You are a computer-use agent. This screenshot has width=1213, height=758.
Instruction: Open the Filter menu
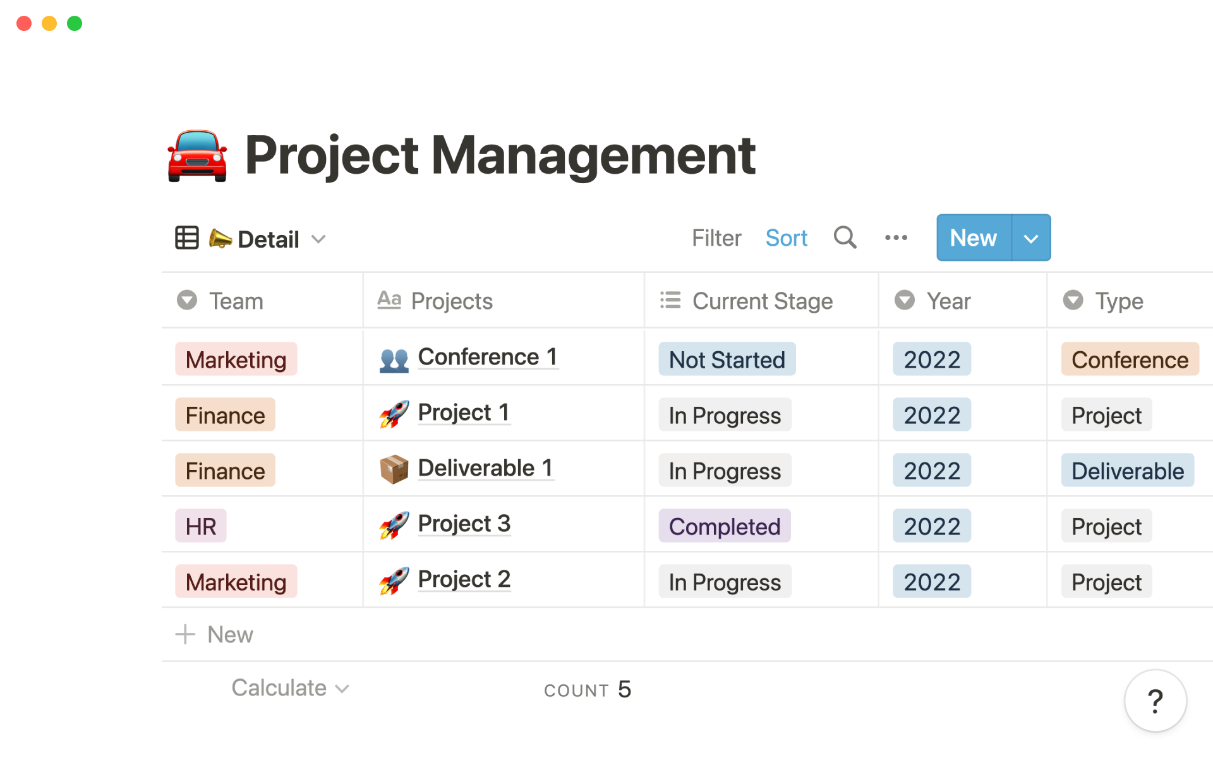coord(716,238)
